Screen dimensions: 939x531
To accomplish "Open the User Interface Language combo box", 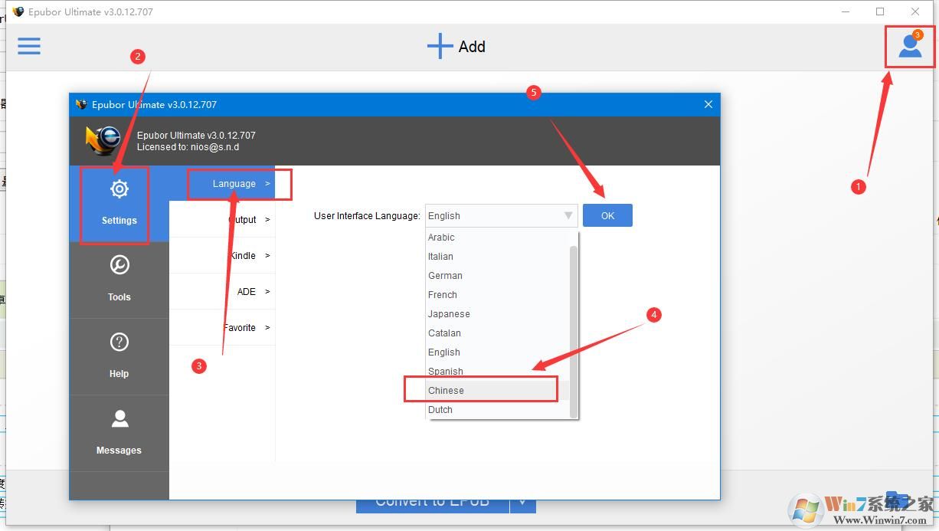I will coord(501,215).
